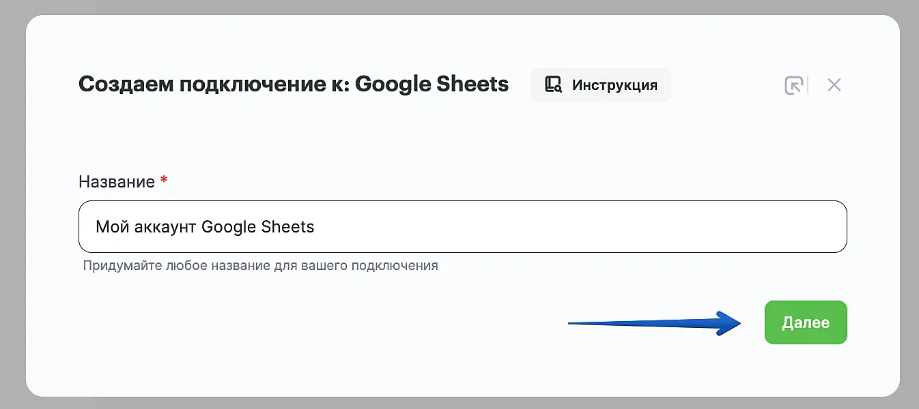Click the divider line beside pop-out icon
The image size is (919, 409).
coord(808,85)
